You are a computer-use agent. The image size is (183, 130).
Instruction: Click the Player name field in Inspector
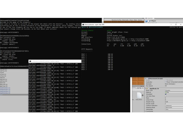click(x=167, y=21)
